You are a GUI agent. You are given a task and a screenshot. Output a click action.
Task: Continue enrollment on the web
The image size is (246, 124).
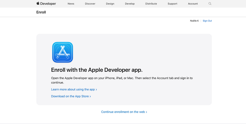[x=124, y=112]
